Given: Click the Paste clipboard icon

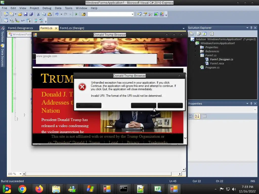Looking at the screenshot, I should coord(50,14).
